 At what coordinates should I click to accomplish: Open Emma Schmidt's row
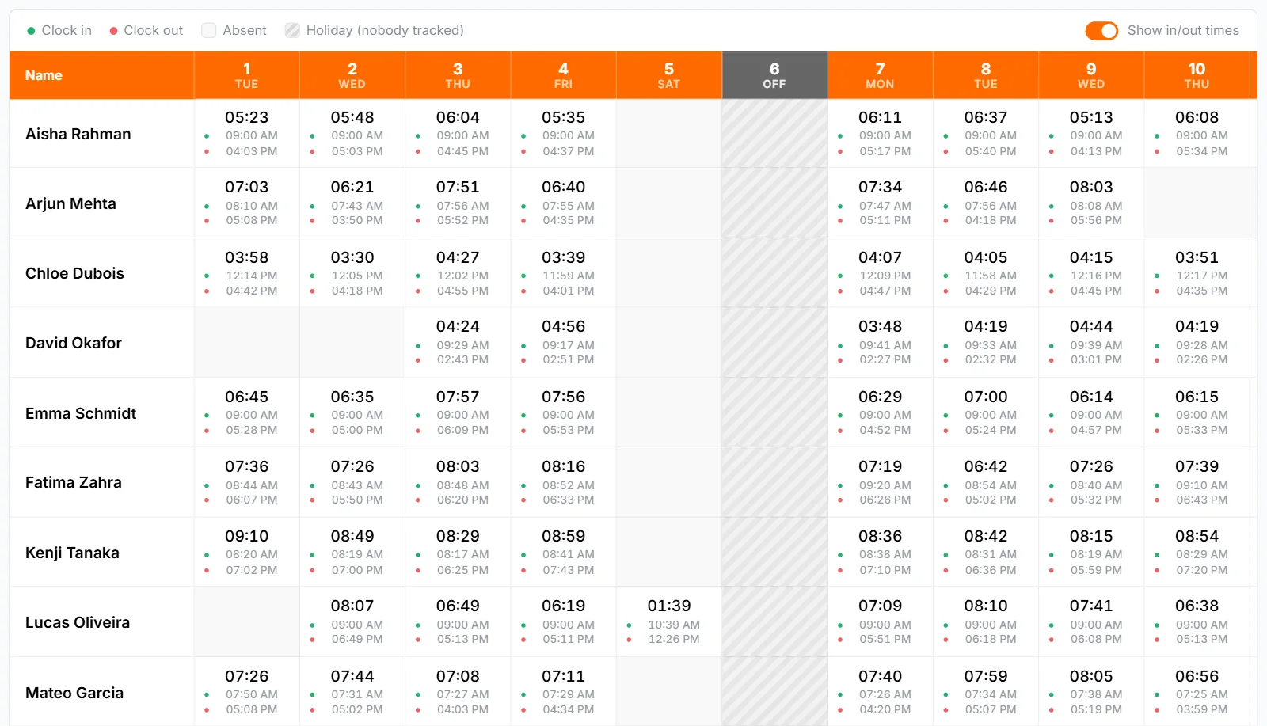(x=633, y=413)
